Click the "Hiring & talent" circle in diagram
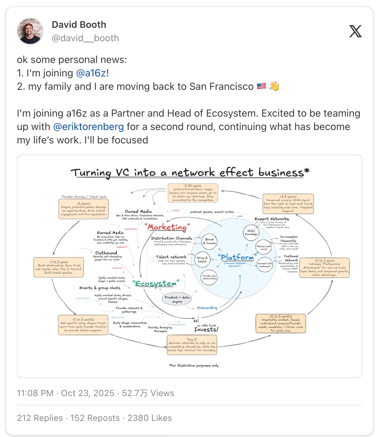Viewport: 381px width, 437px height. tap(202, 259)
